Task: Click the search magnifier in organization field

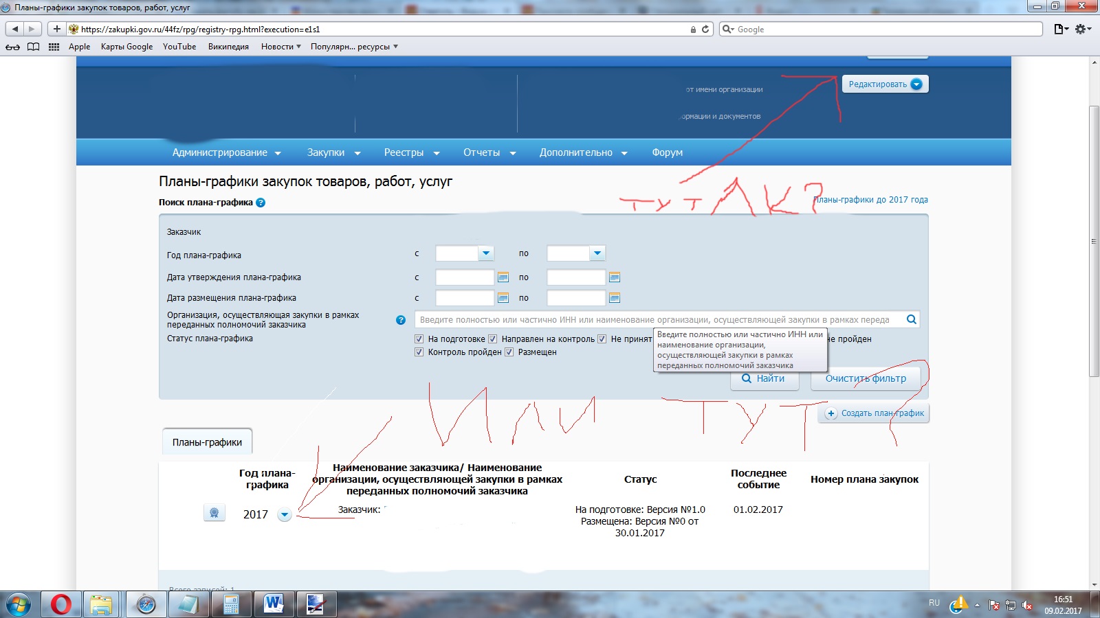Action: point(911,319)
